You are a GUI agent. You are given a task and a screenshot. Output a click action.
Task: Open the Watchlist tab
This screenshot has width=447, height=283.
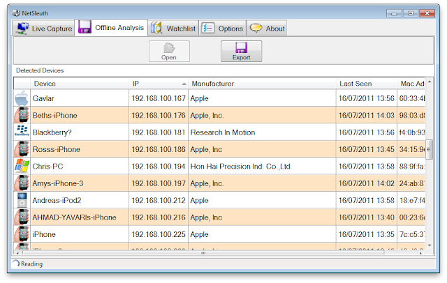point(173,29)
